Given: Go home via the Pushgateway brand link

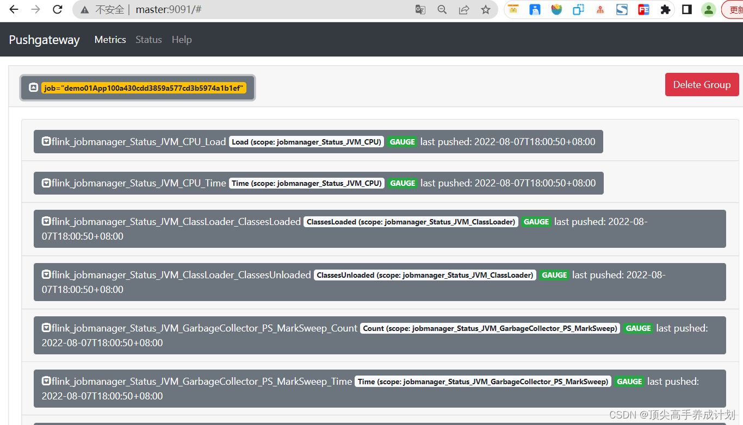Looking at the screenshot, I should (x=44, y=39).
